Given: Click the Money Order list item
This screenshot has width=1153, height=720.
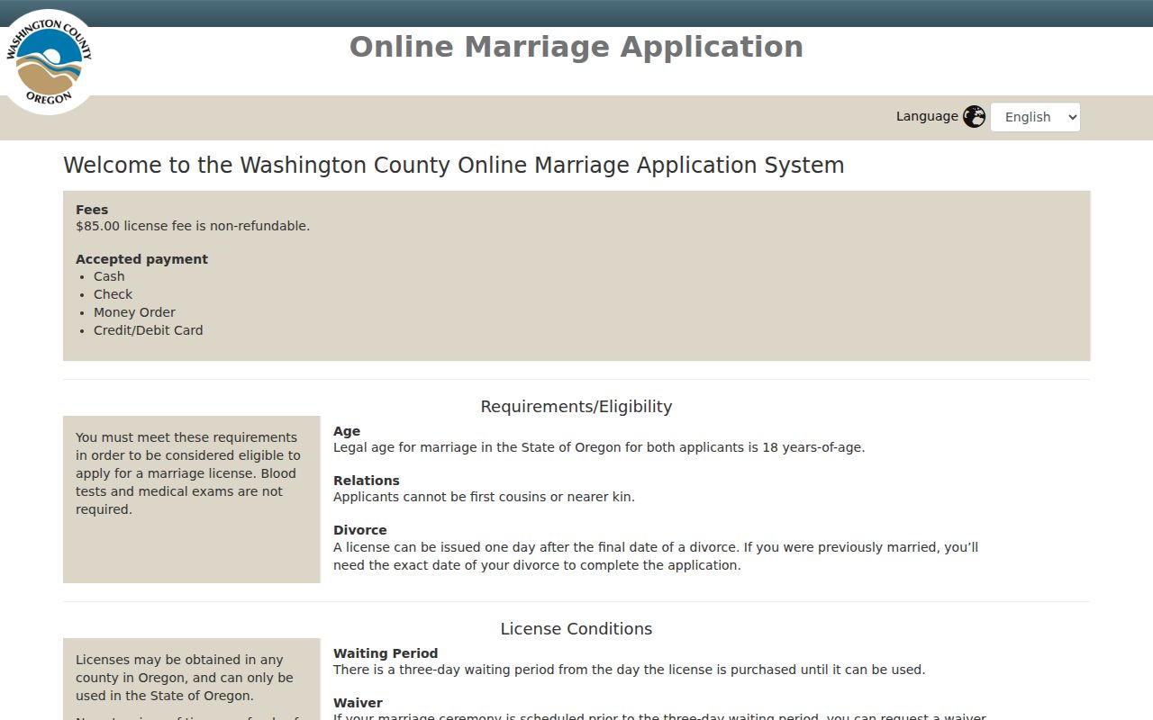Looking at the screenshot, I should [x=134, y=312].
